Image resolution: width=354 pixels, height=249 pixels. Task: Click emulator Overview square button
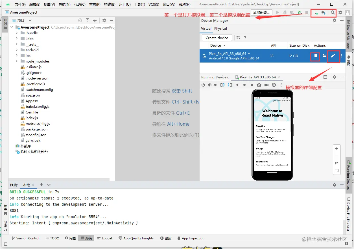click(x=252, y=85)
